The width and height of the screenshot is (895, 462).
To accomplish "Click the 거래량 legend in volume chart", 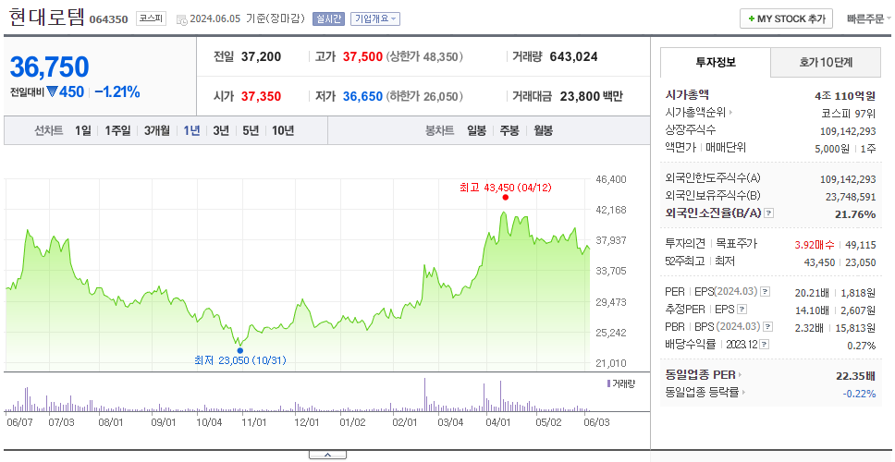I will (621, 383).
